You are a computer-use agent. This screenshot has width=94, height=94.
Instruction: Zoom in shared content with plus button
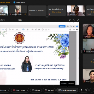(x=25, y=20)
